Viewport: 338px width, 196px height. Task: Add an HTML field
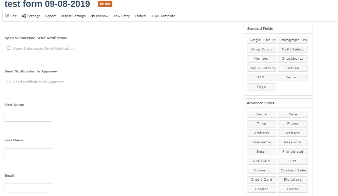click(261, 77)
